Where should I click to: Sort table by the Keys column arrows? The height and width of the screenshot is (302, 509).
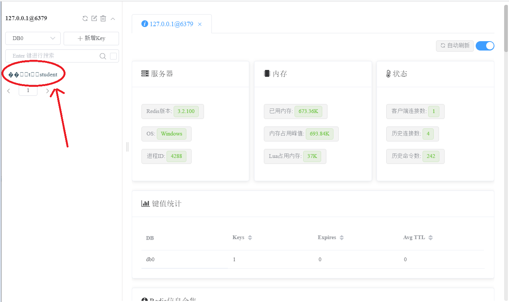tap(250, 237)
